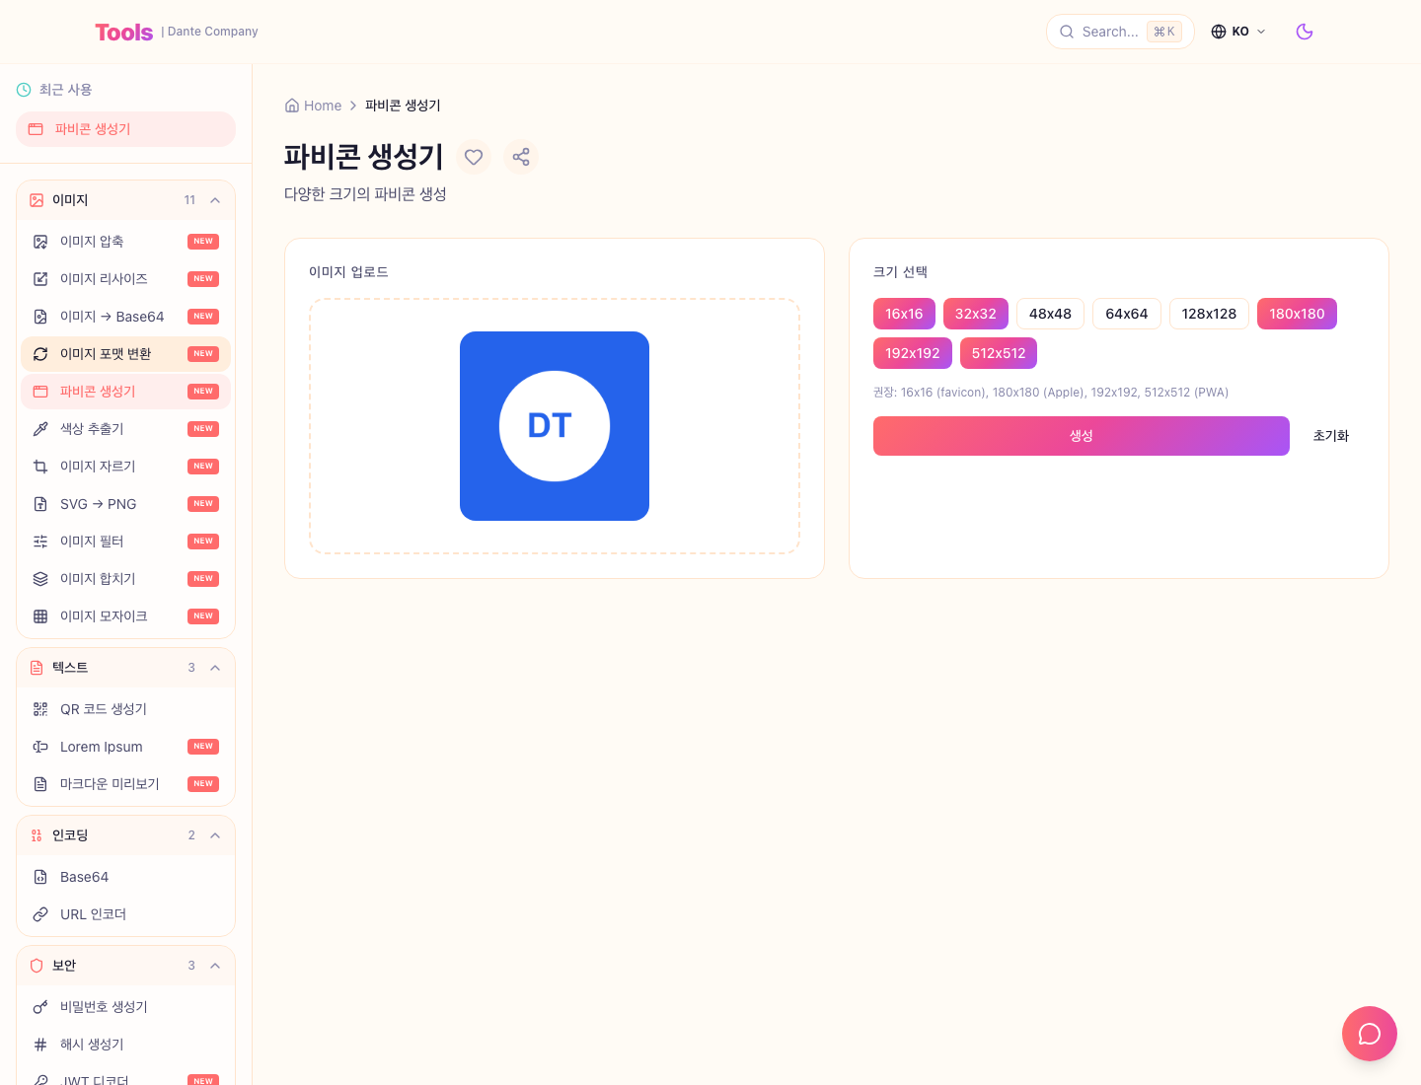
Task: Collapse the 인코딩 category chevron
Action: click(x=215, y=835)
